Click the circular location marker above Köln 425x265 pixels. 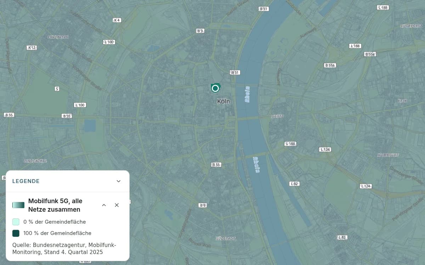click(215, 88)
